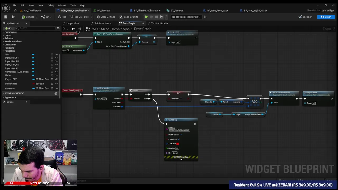The image size is (338, 190).
Task: Toggle Mesa Cheia variable visibility
Action: point(57,84)
